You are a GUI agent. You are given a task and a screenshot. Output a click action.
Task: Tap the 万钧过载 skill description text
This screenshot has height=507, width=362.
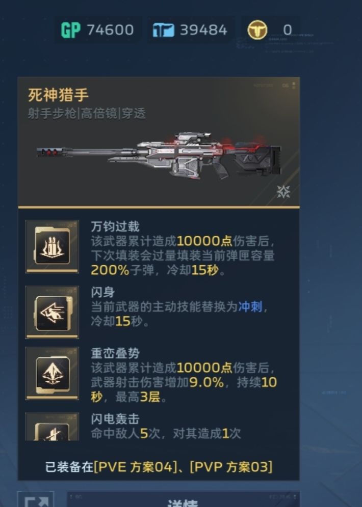[x=183, y=256]
